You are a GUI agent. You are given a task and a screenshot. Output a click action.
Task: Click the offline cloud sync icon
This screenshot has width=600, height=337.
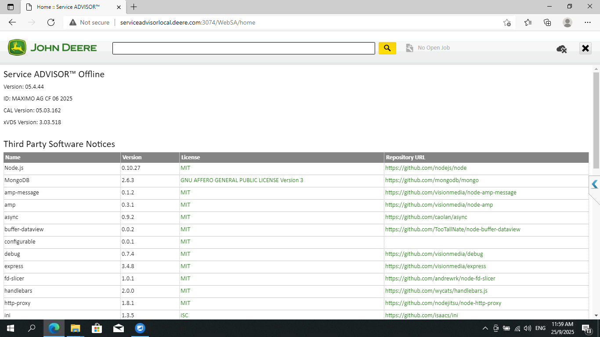point(561,49)
